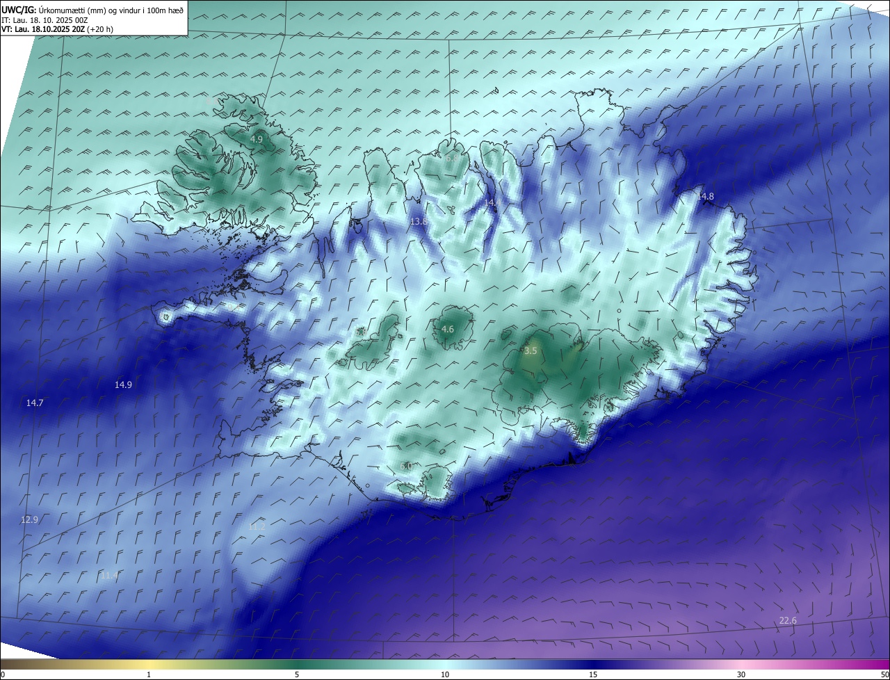This screenshot has height=680, width=890.
Task: Click the 6.0 value in south Iceland
Action: click(x=407, y=466)
